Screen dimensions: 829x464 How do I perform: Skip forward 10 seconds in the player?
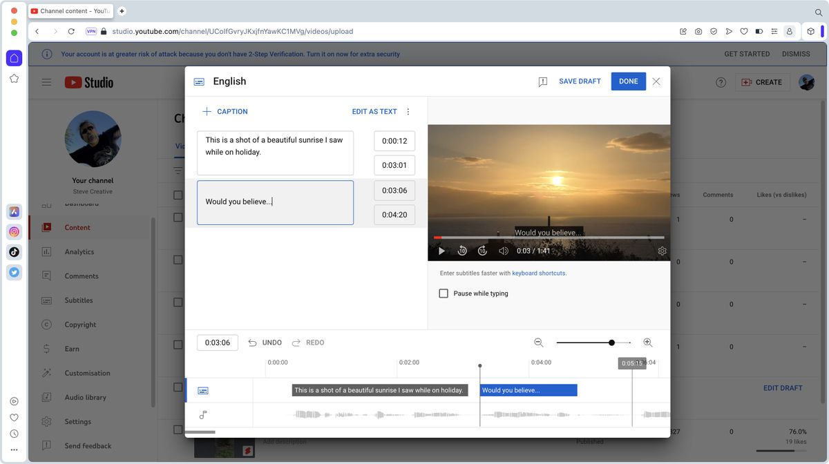(x=482, y=251)
